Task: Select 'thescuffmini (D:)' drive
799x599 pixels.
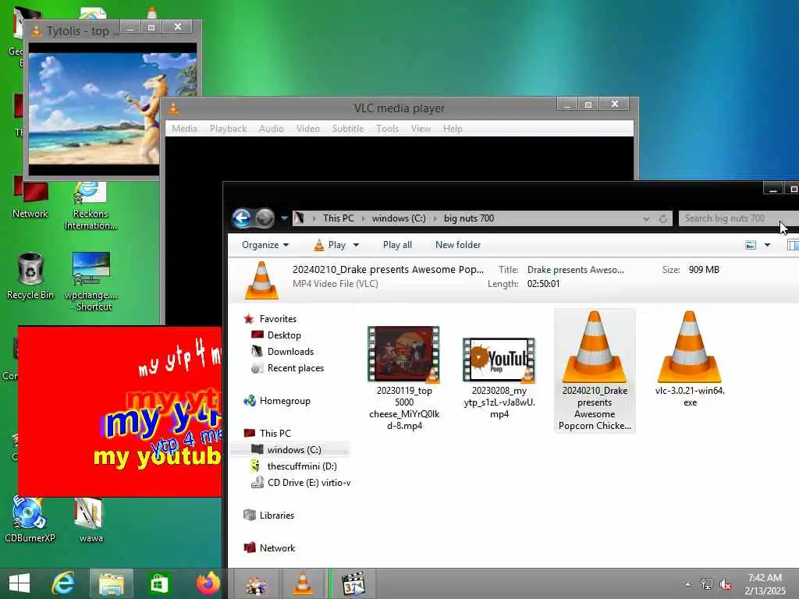Action: click(302, 466)
